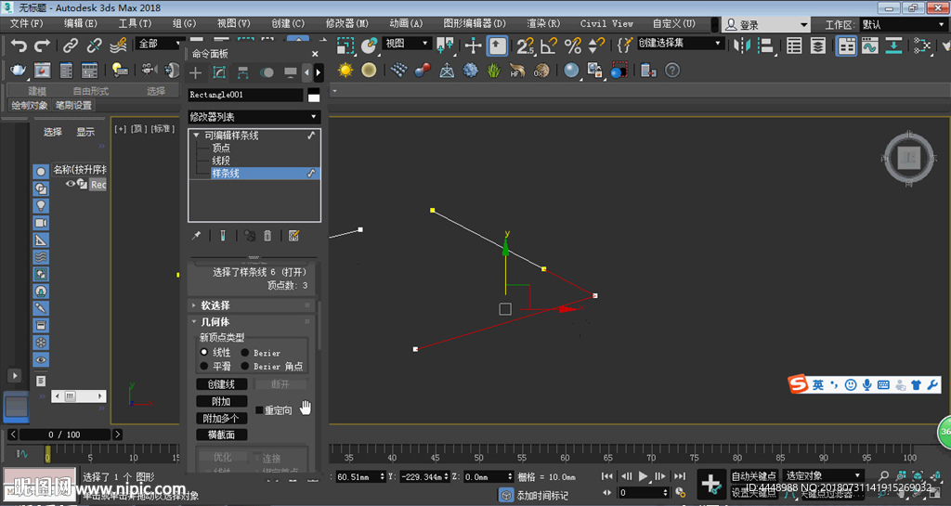Click the blue sphere Material Editor icon

[571, 71]
